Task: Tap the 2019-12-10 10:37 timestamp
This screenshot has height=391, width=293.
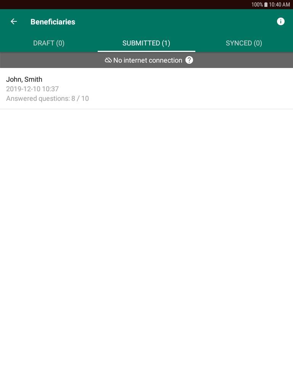Action: pyautogui.click(x=32, y=89)
